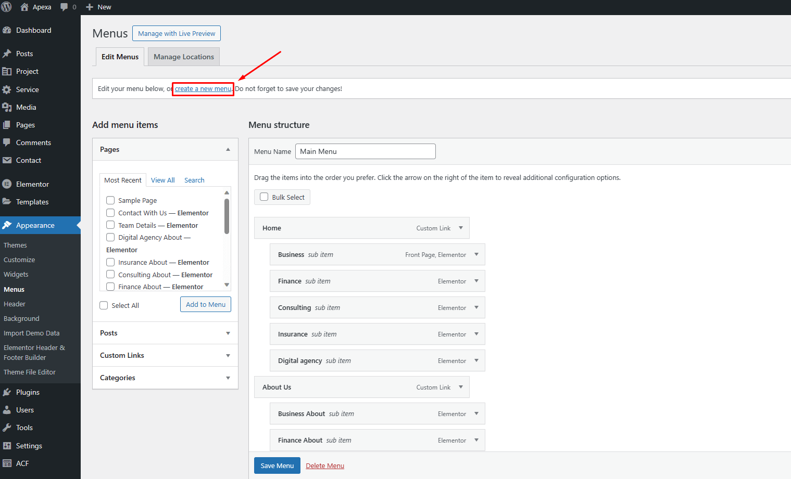Click the Posts pushpin icon

pos(7,54)
